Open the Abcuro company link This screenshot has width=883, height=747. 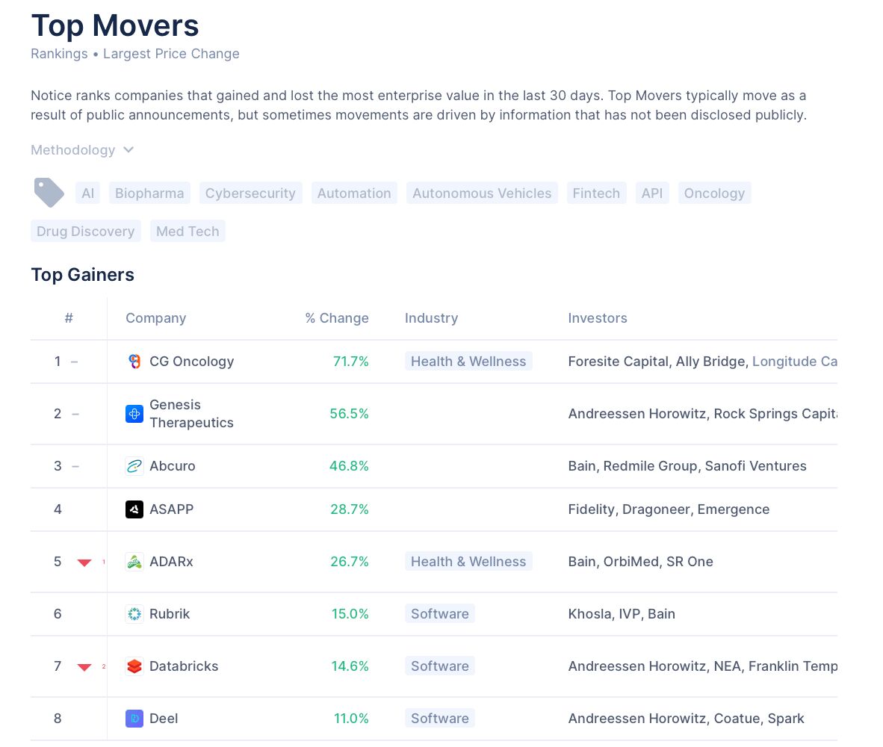(173, 466)
